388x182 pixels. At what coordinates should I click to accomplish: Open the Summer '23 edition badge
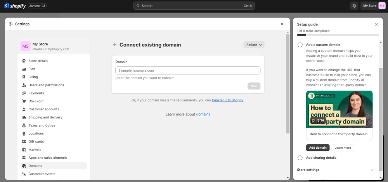tap(37, 6)
